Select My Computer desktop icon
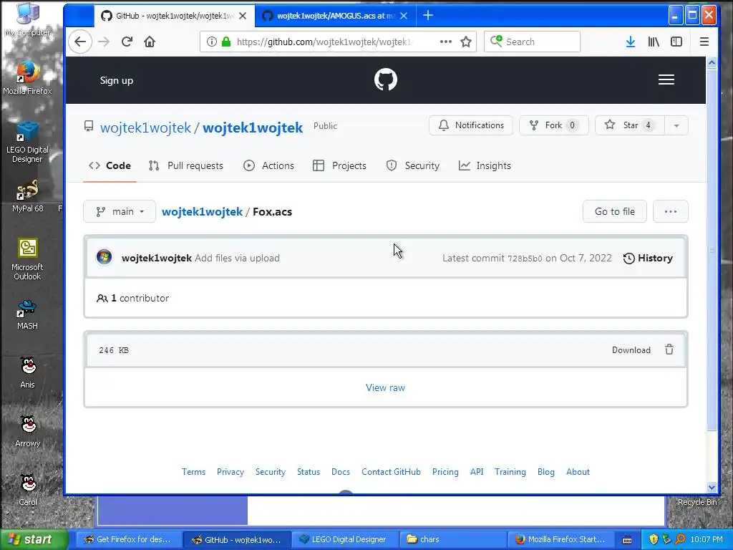This screenshot has height=550, width=733. (x=28, y=19)
